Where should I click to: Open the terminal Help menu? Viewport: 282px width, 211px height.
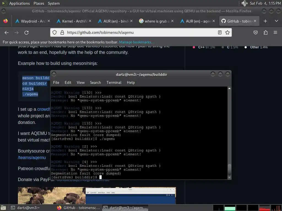pyautogui.click(x=131, y=82)
